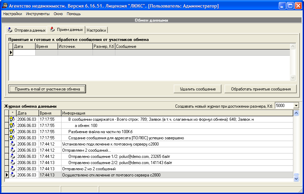This screenshot has width=304, height=194.
Task: Select 'Установлено подключение к почтовому серверу' text
Action: [x=111, y=144]
